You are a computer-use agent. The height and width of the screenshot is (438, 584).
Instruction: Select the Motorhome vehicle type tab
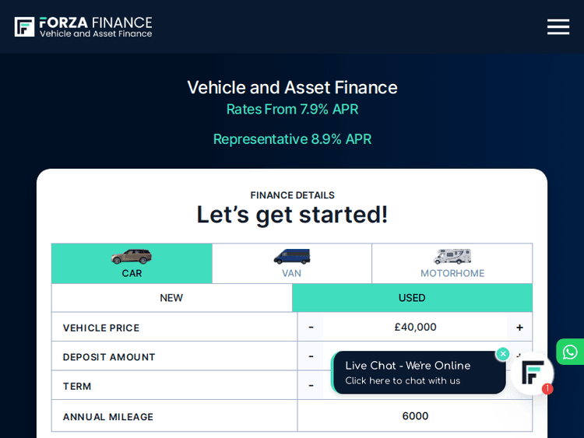(x=452, y=264)
